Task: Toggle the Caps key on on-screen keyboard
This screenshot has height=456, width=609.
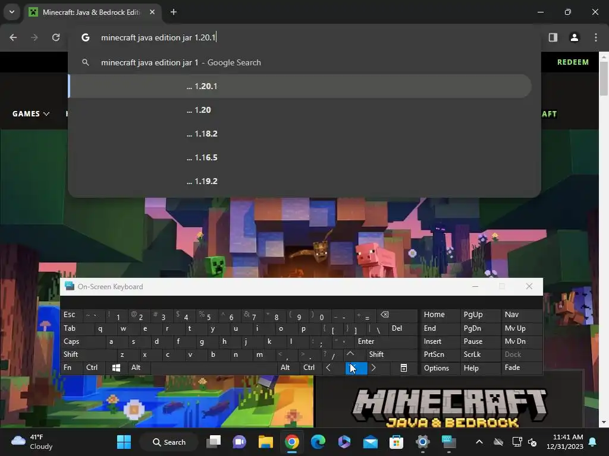Action: pyautogui.click(x=83, y=341)
